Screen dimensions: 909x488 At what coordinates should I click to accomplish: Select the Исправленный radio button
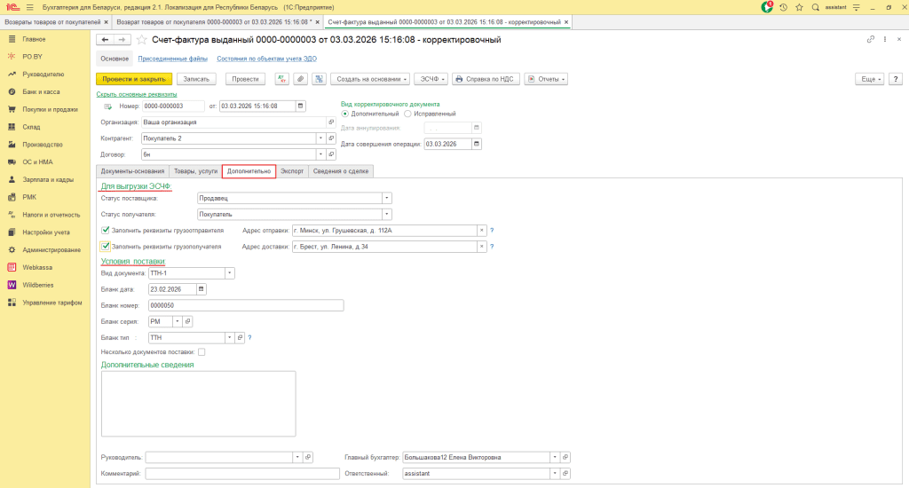click(x=407, y=114)
